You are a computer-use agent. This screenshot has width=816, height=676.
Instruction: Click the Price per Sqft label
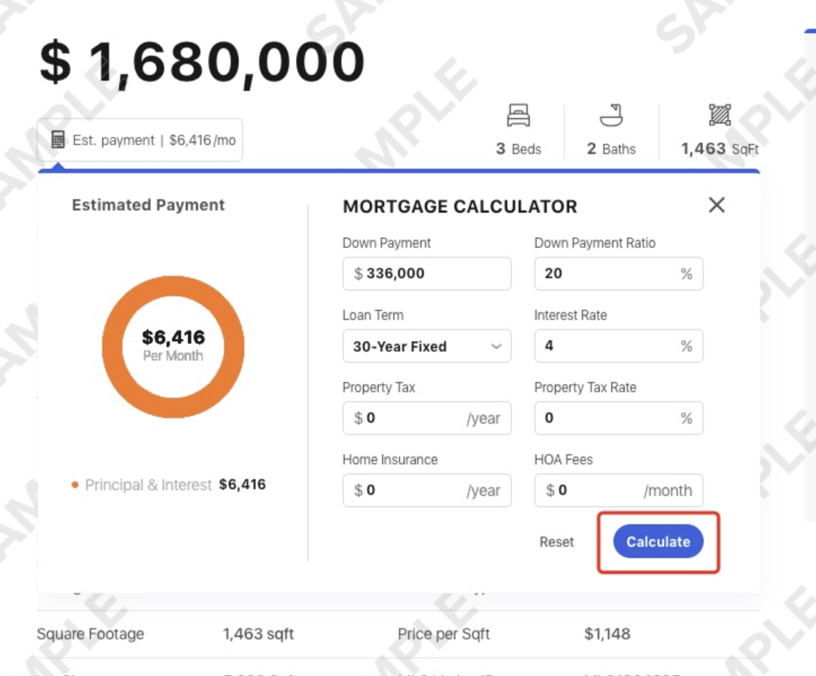pos(444,634)
